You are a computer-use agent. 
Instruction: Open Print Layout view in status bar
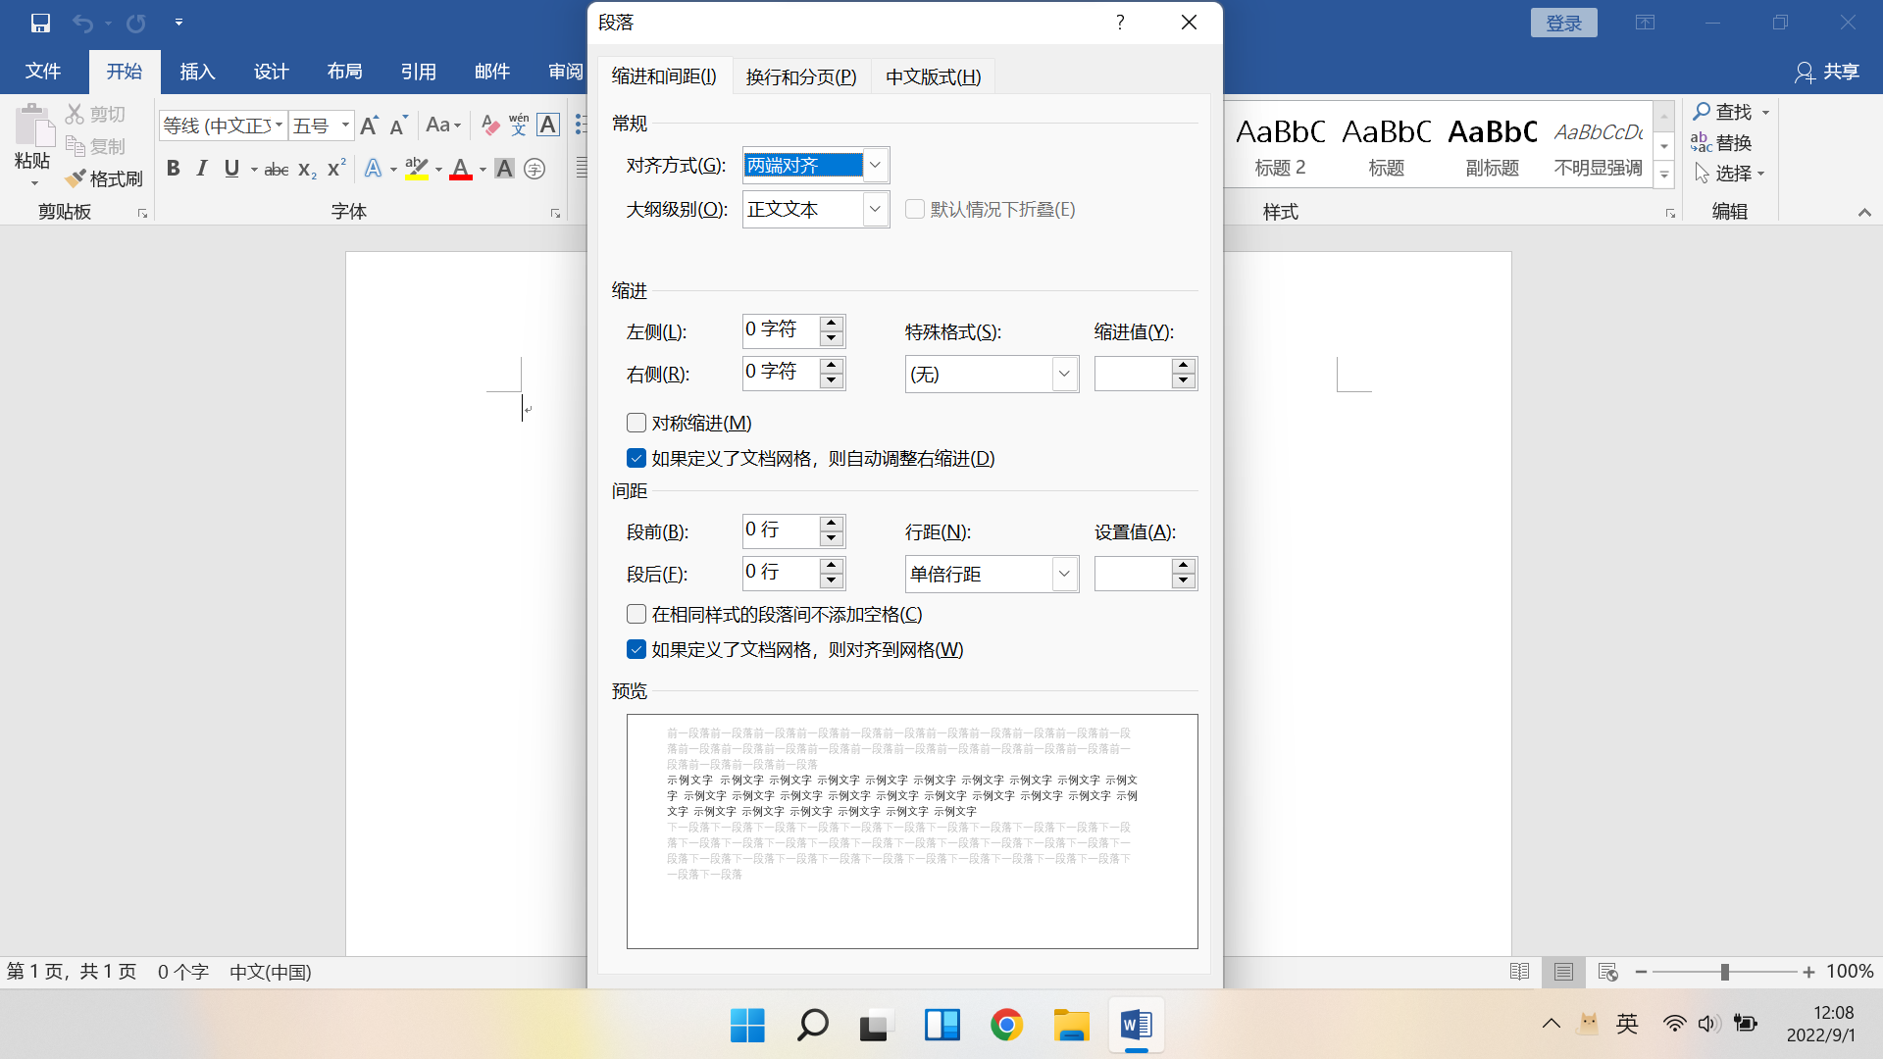tap(1563, 972)
